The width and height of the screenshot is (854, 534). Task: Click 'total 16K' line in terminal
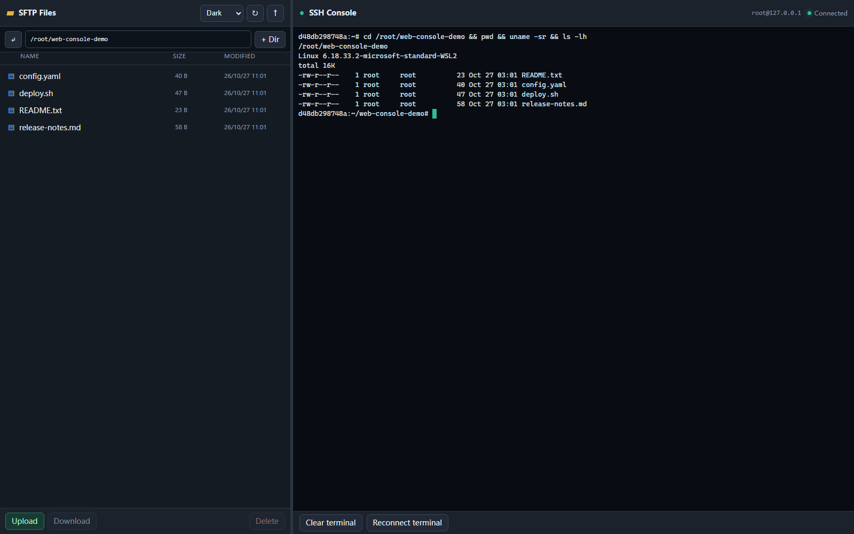coord(317,66)
